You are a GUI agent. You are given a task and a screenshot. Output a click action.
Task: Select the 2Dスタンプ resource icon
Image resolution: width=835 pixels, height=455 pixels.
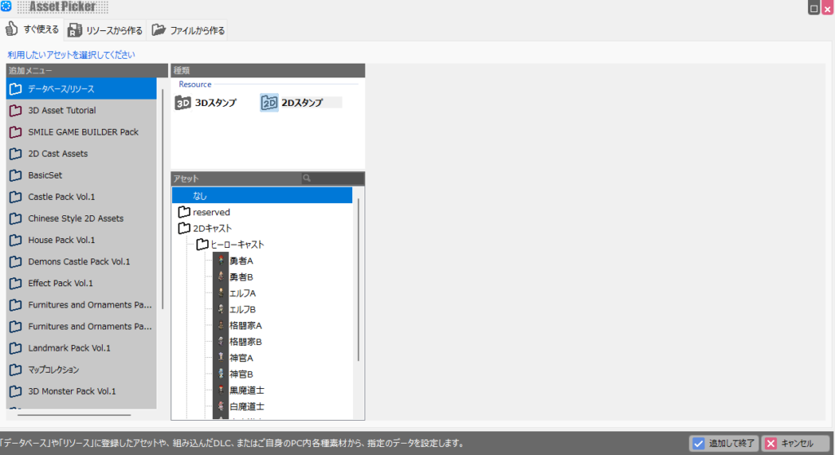pos(269,103)
